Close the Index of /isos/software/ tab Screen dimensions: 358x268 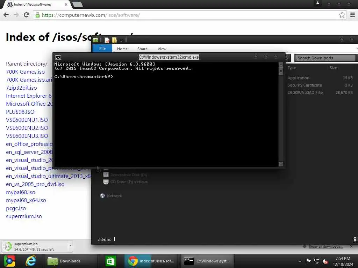66,4
